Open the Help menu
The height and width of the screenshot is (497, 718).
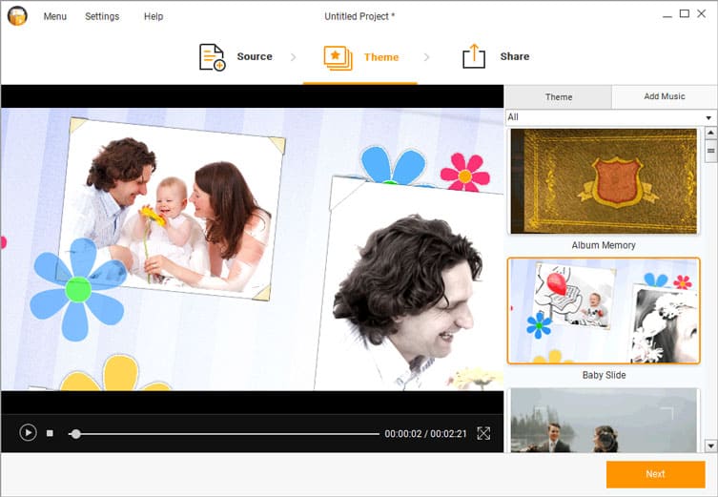point(154,16)
